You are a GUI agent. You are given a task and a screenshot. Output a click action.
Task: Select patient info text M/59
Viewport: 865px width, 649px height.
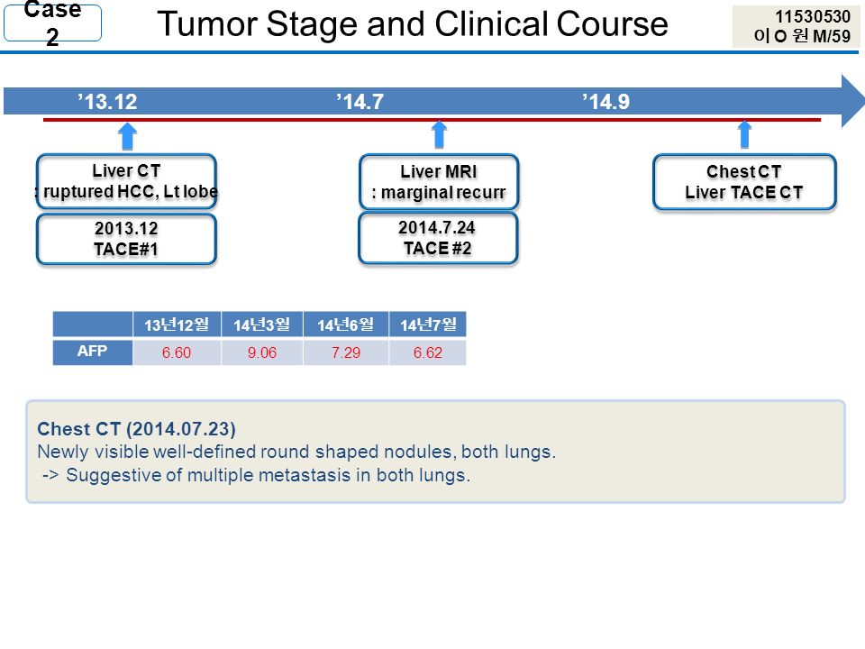pyautogui.click(x=832, y=36)
